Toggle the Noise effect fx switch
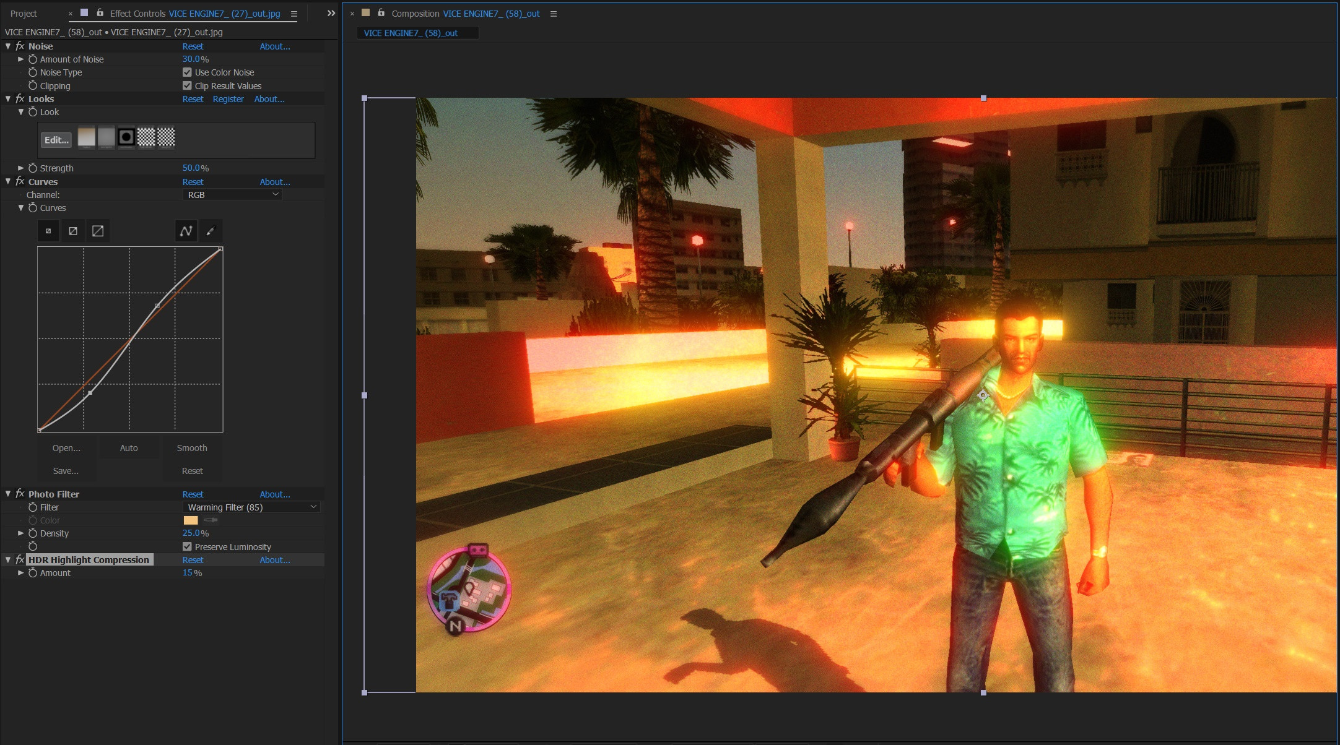 (x=20, y=46)
